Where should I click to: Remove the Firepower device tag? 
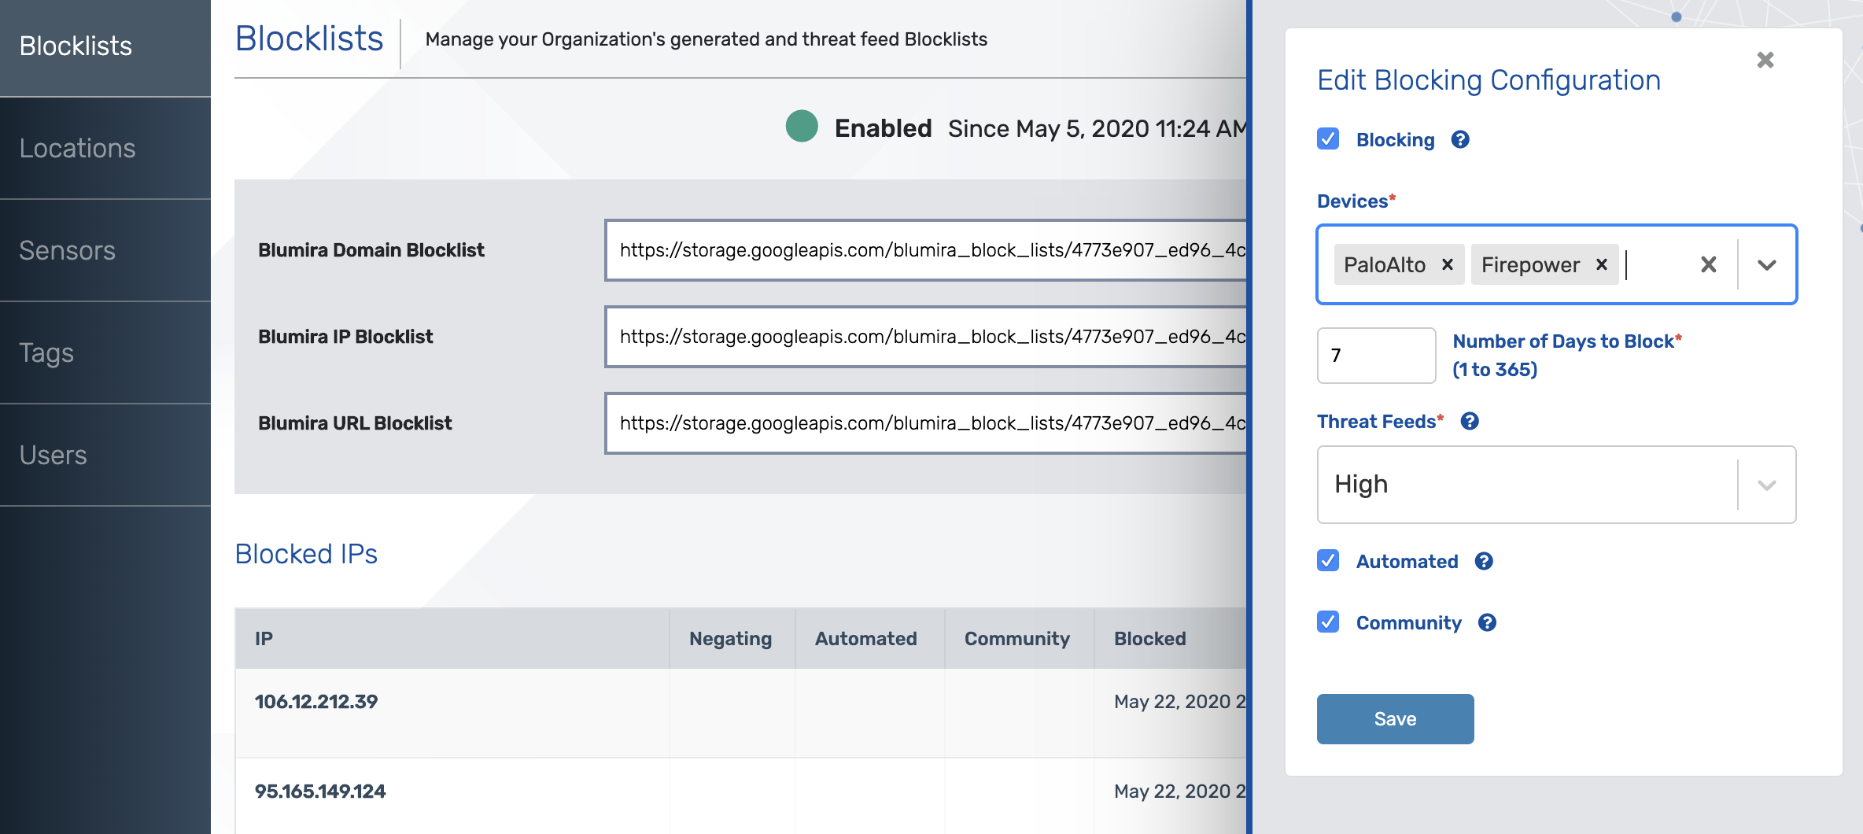point(1600,265)
